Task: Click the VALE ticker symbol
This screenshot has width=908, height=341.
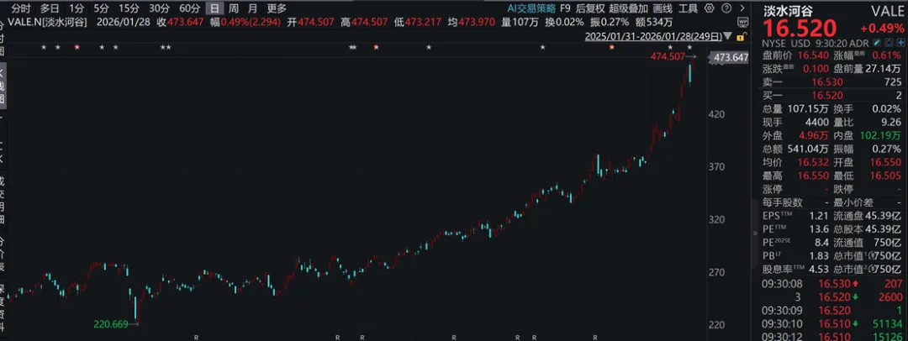Action: [887, 12]
